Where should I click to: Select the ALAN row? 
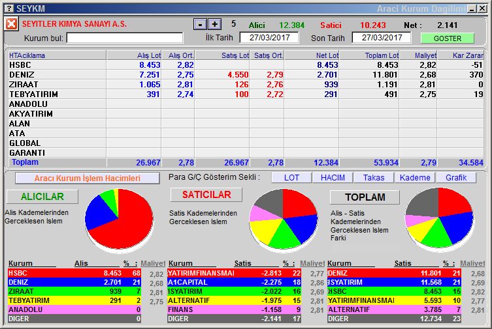(246, 124)
